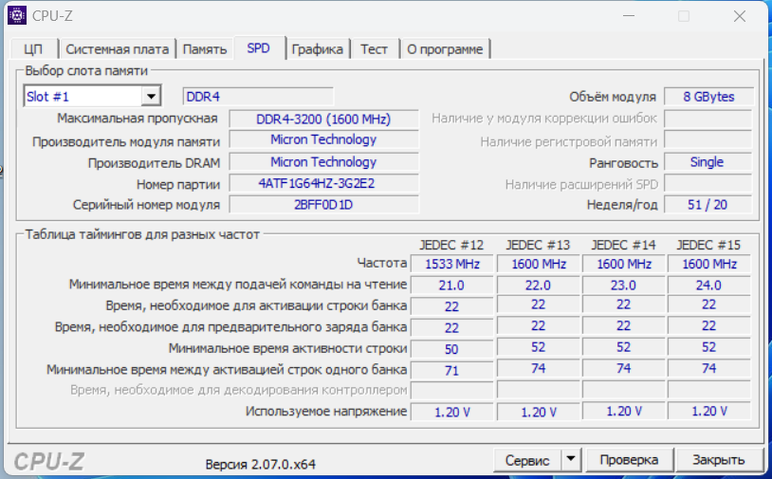The height and width of the screenshot is (479, 772).
Task: Switch to the О программе tab
Action: tap(445, 49)
